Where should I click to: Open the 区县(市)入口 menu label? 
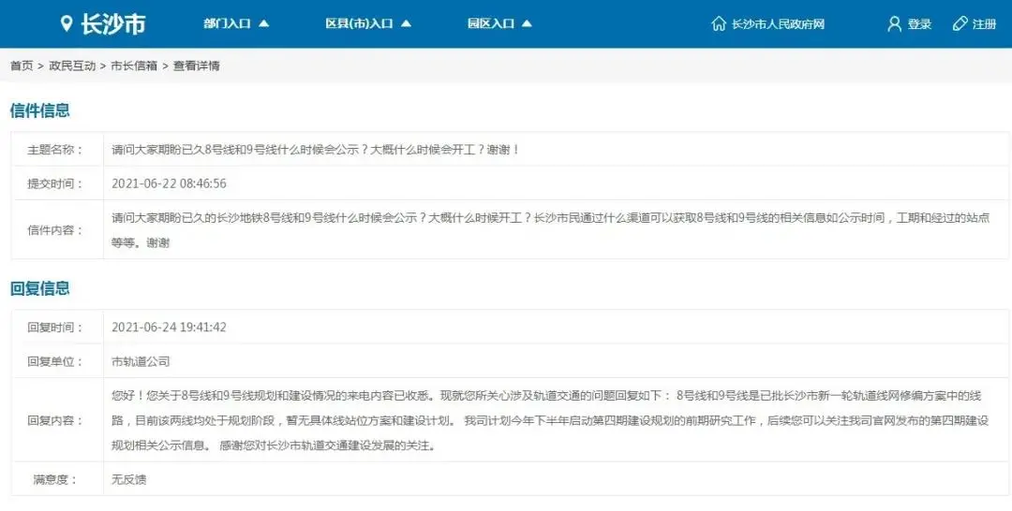[359, 23]
